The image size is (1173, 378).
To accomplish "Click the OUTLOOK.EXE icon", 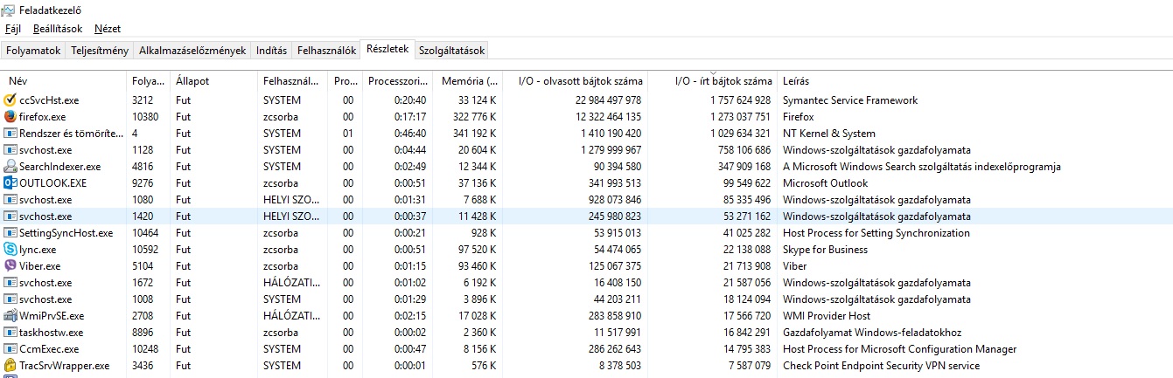I will 10,183.
